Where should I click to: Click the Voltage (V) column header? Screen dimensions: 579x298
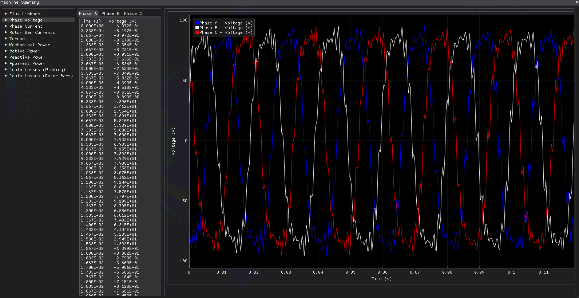[123, 21]
